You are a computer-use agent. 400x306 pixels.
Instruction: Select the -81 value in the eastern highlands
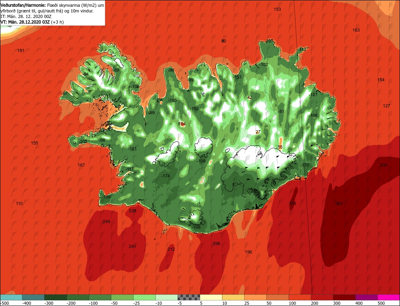[281, 112]
